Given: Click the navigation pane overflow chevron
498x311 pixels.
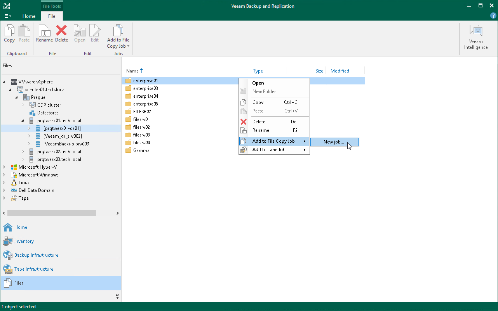Looking at the screenshot, I should [117, 296].
